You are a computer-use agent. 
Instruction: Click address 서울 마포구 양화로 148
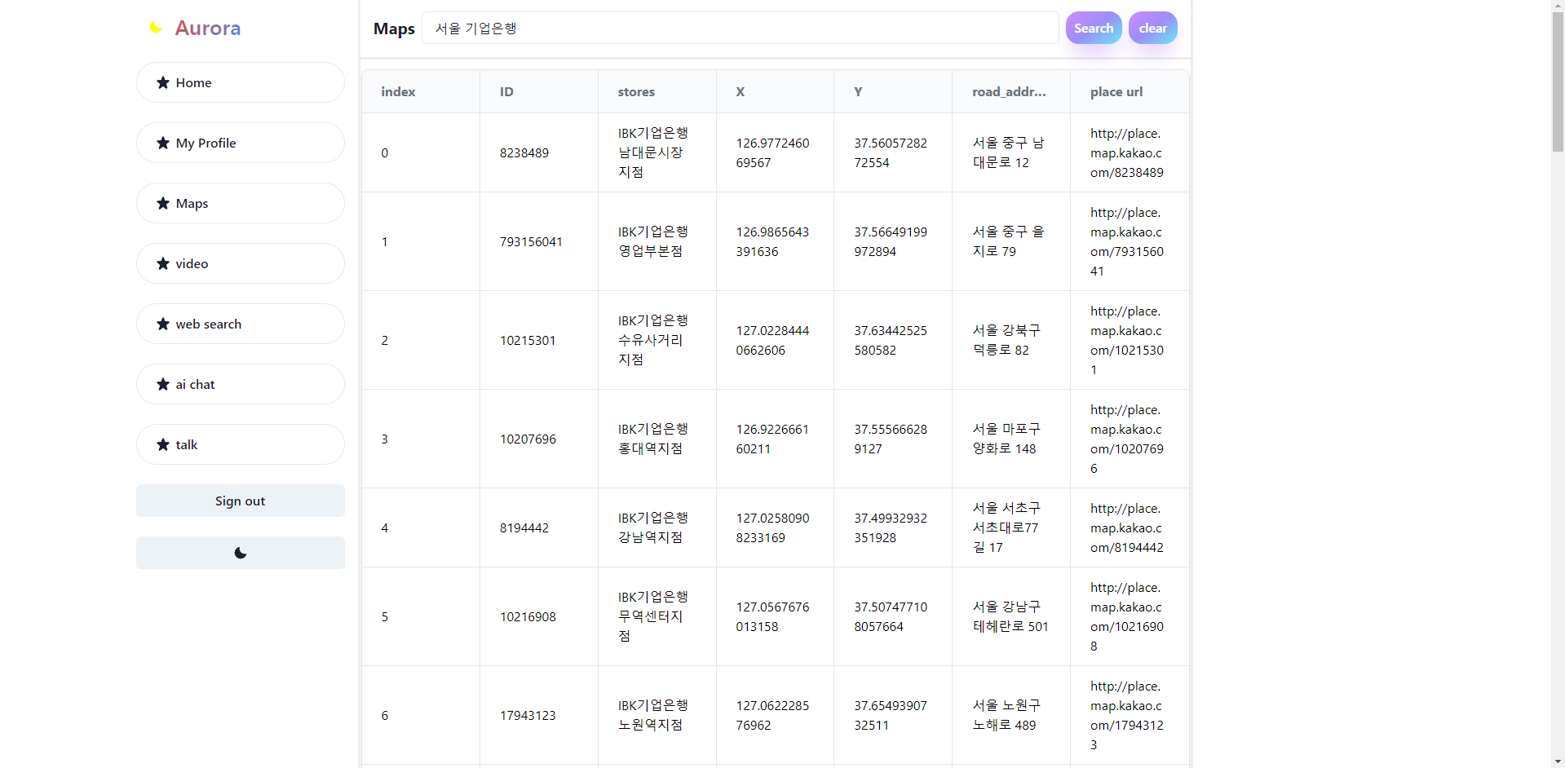pos(1006,439)
